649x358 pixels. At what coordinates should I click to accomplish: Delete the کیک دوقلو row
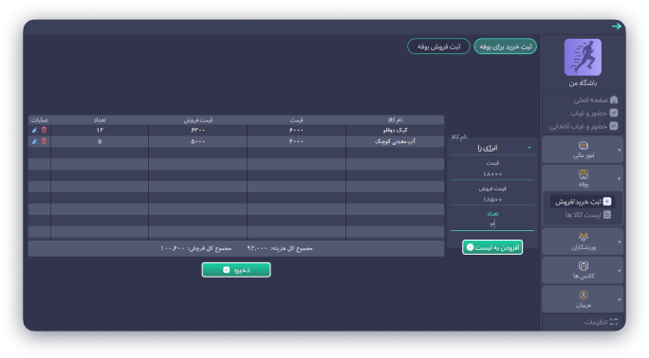coord(44,130)
